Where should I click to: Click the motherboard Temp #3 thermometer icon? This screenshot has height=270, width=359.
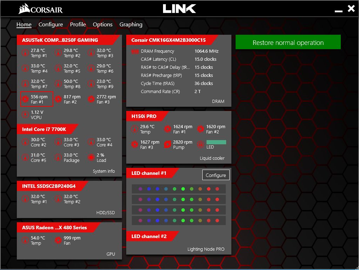(91, 53)
